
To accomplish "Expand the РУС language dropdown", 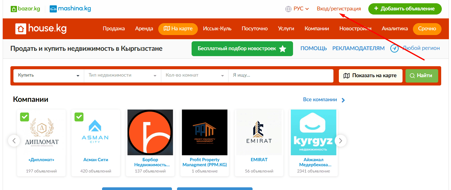I will (x=301, y=9).
